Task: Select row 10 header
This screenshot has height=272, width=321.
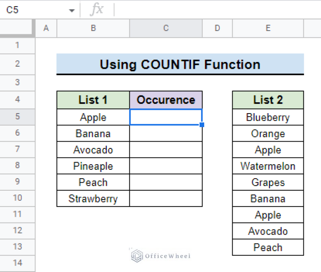Action: click(x=18, y=198)
